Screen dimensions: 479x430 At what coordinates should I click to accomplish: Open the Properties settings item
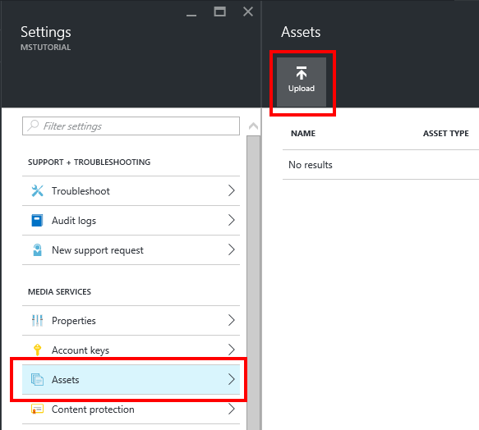pos(131,320)
